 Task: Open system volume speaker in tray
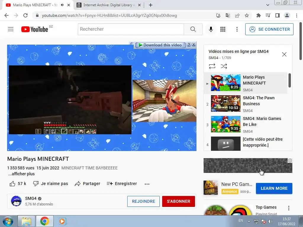point(270,221)
